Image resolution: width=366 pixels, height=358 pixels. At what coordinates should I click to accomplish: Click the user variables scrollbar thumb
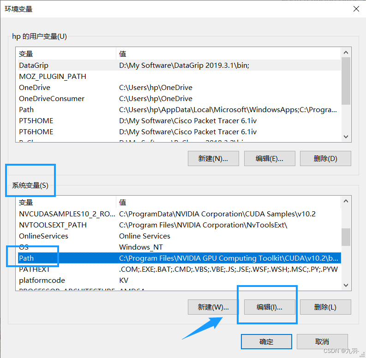346,81
